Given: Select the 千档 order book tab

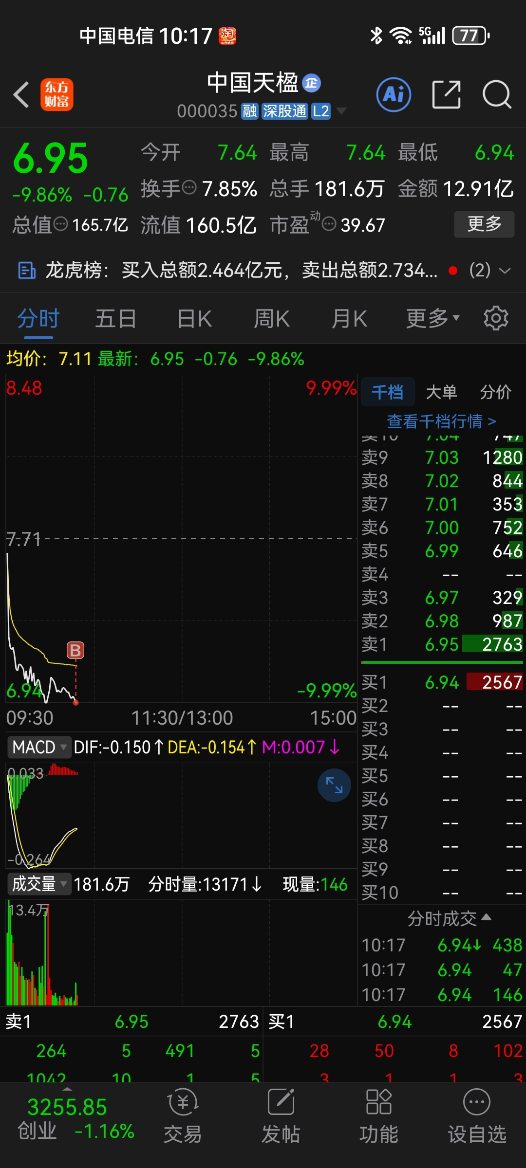Looking at the screenshot, I should (388, 392).
